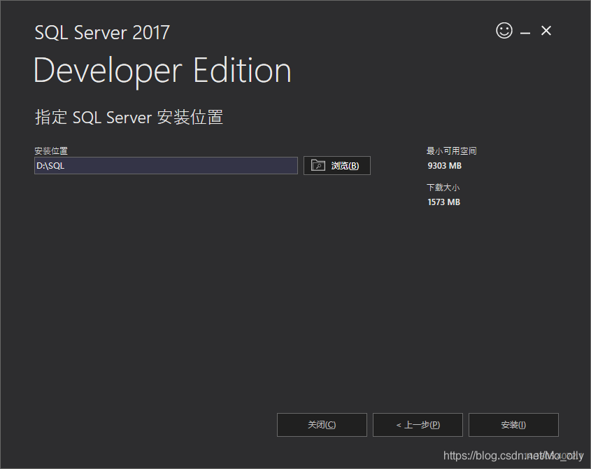This screenshot has width=591, height=469.
Task: Start installation with the 安装(I) button
Action: coord(513,425)
